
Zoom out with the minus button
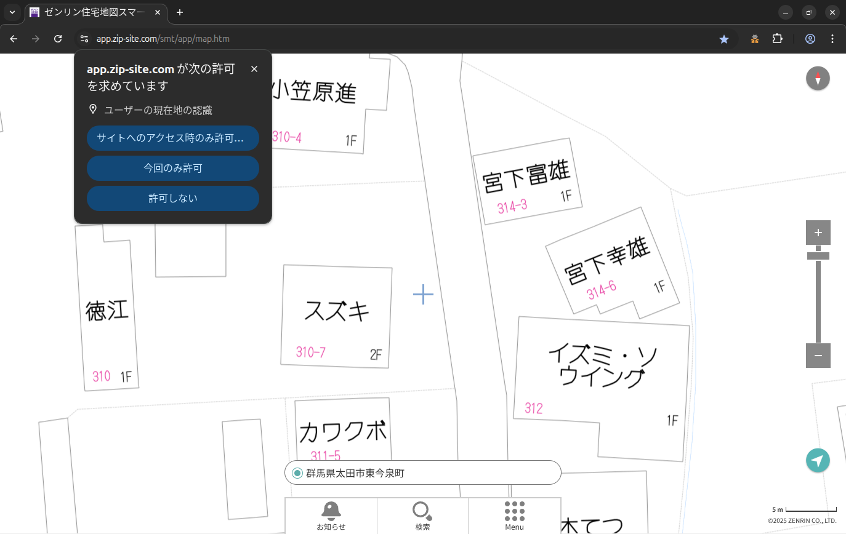click(x=818, y=356)
